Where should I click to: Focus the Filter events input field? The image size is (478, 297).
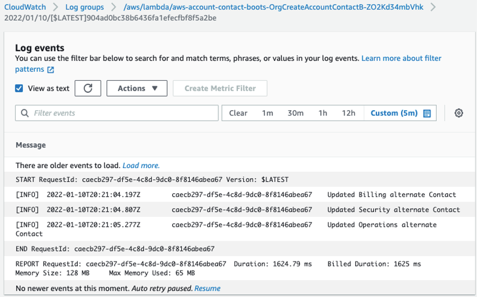(x=117, y=113)
